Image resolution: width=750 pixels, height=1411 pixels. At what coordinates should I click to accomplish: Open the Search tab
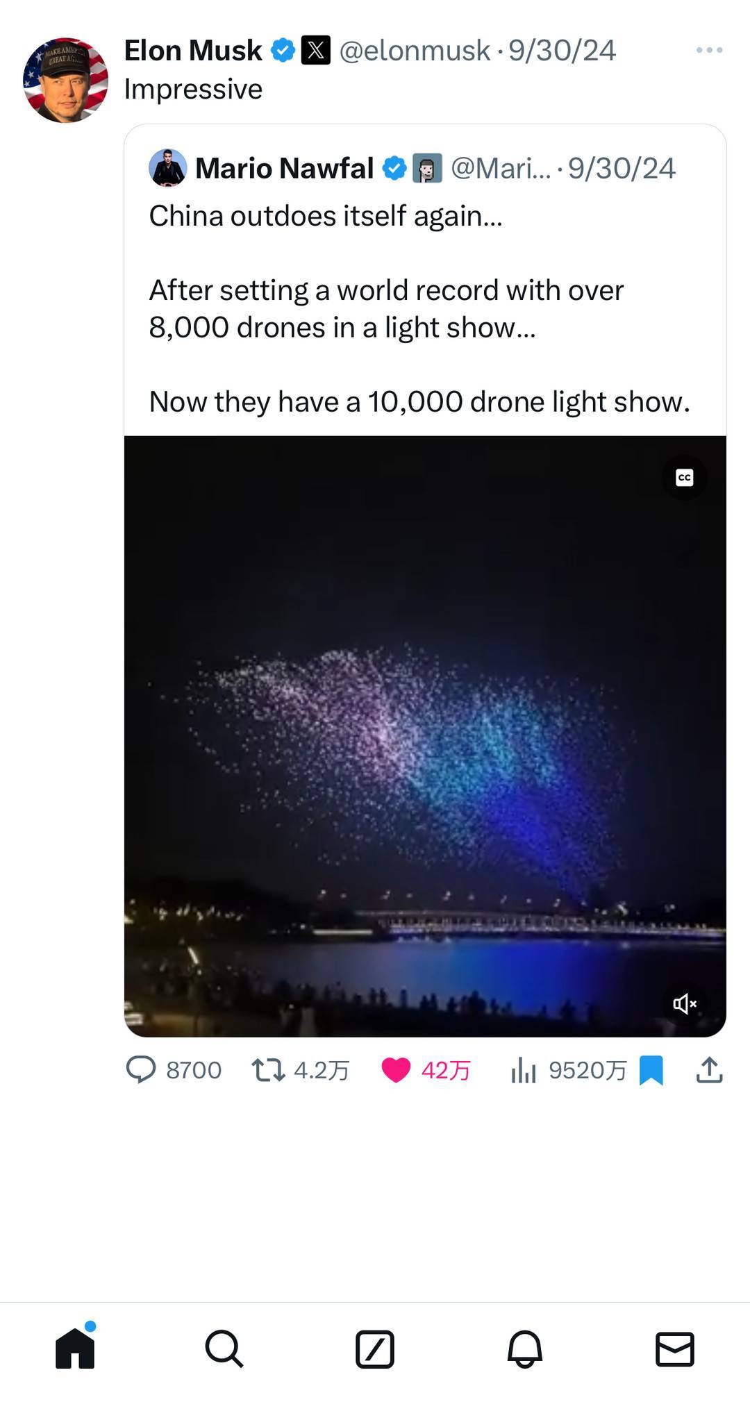pyautogui.click(x=224, y=1349)
